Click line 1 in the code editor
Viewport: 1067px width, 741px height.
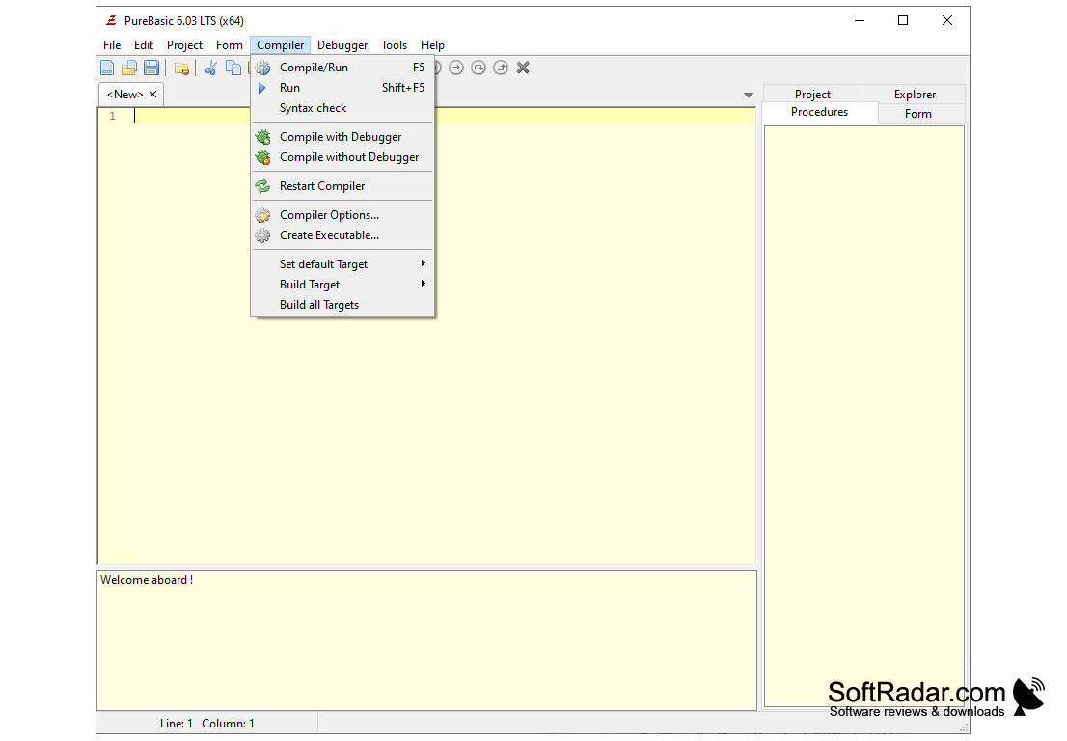click(x=445, y=116)
